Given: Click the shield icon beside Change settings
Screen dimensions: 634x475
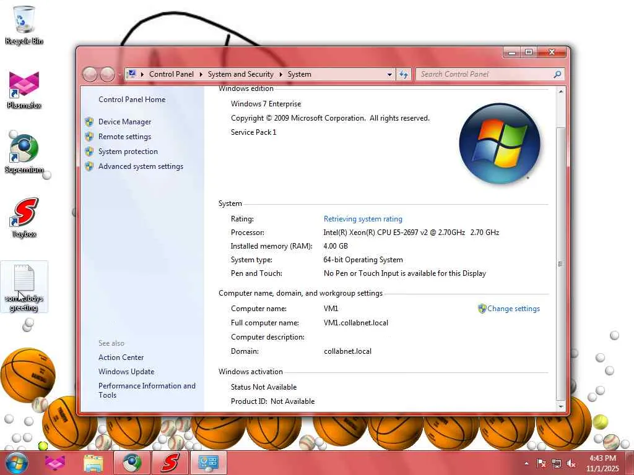Looking at the screenshot, I should (482, 309).
